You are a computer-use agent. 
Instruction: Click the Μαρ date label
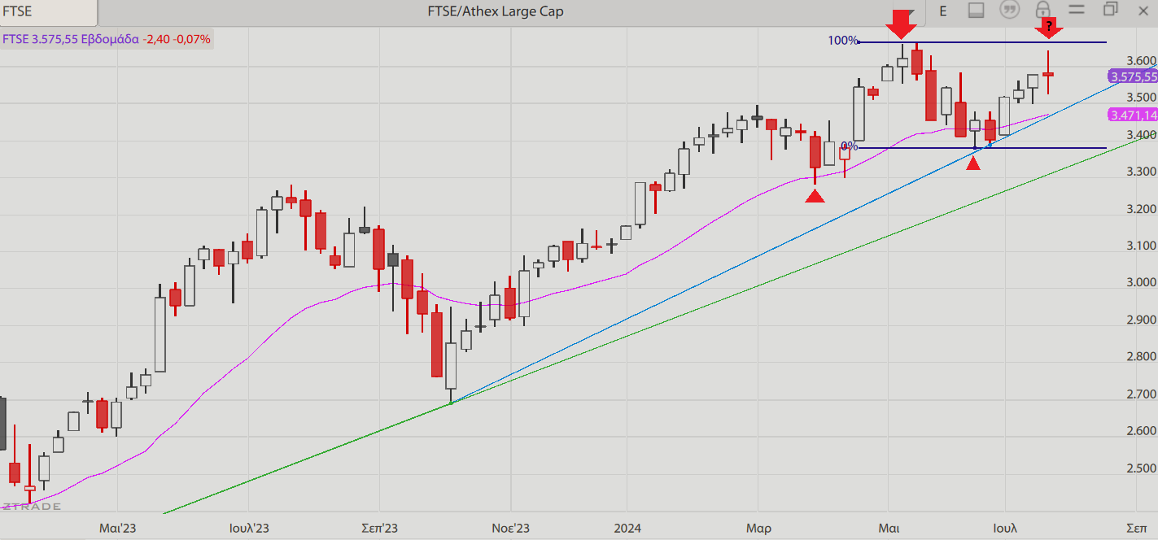(758, 528)
